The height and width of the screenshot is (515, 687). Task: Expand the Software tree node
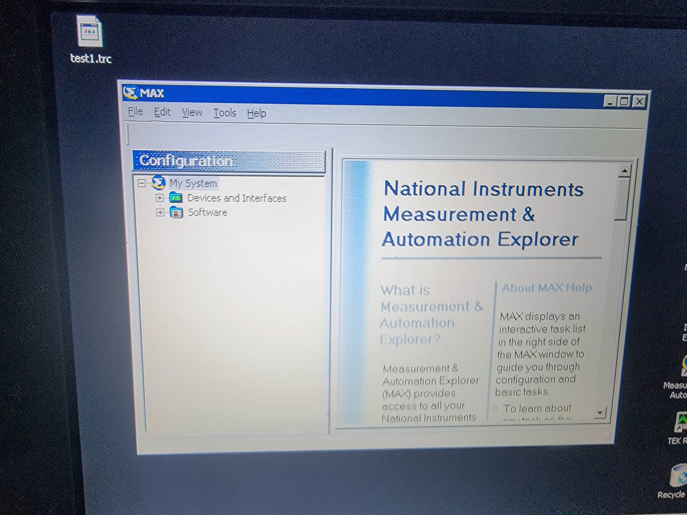(x=160, y=212)
